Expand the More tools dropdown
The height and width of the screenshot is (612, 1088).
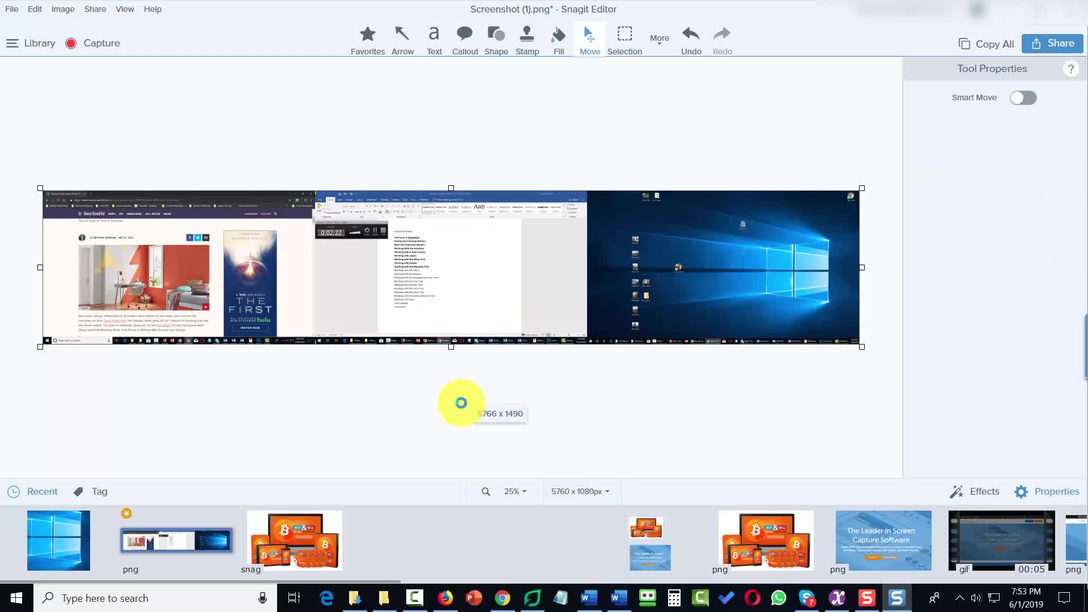point(659,39)
